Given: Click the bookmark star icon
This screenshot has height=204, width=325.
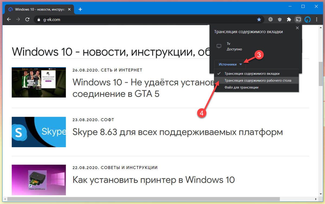Looking at the screenshot, I should (x=259, y=19).
